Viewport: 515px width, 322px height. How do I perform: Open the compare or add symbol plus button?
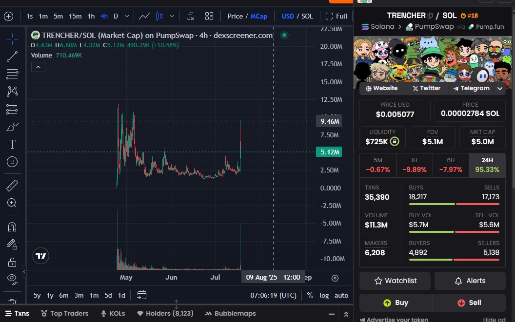9,16
